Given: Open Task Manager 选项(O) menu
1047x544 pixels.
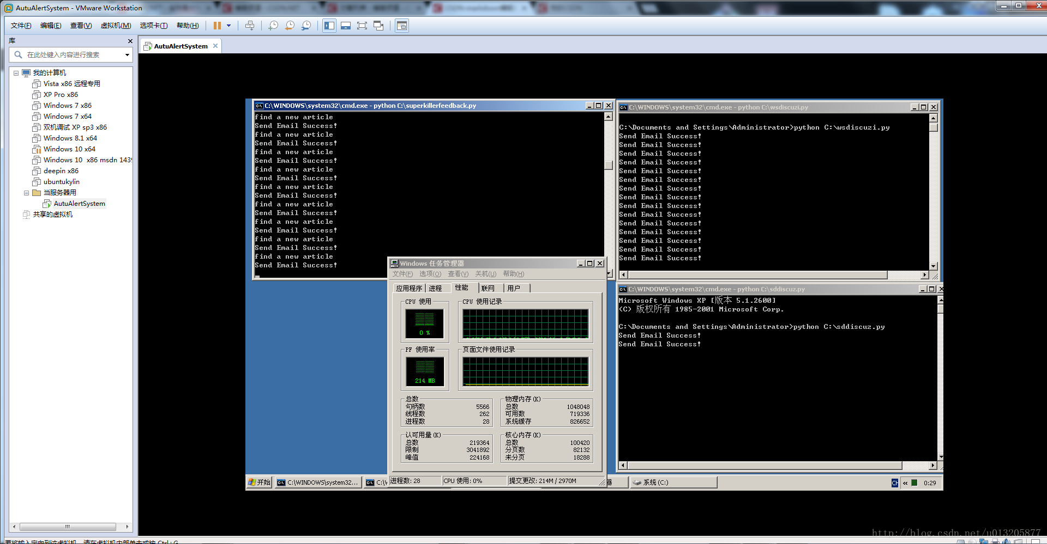Looking at the screenshot, I should point(430,274).
